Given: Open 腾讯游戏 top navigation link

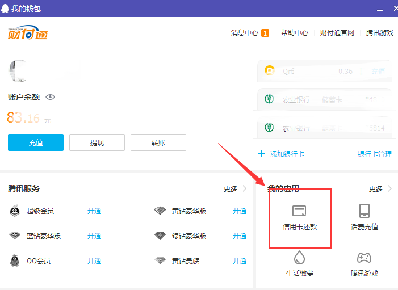Looking at the screenshot, I should (x=380, y=33).
